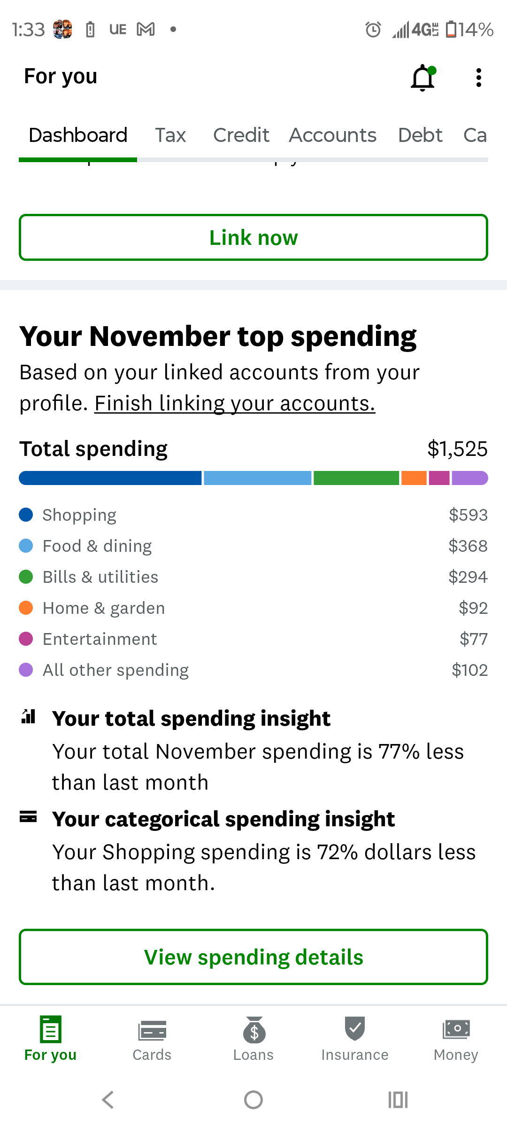Tap the dark blue Shopping bar segment
Image resolution: width=507 pixels, height=1128 pixels.
[x=110, y=478]
